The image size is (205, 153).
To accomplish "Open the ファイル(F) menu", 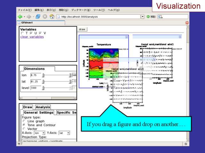I will coord(25,10).
